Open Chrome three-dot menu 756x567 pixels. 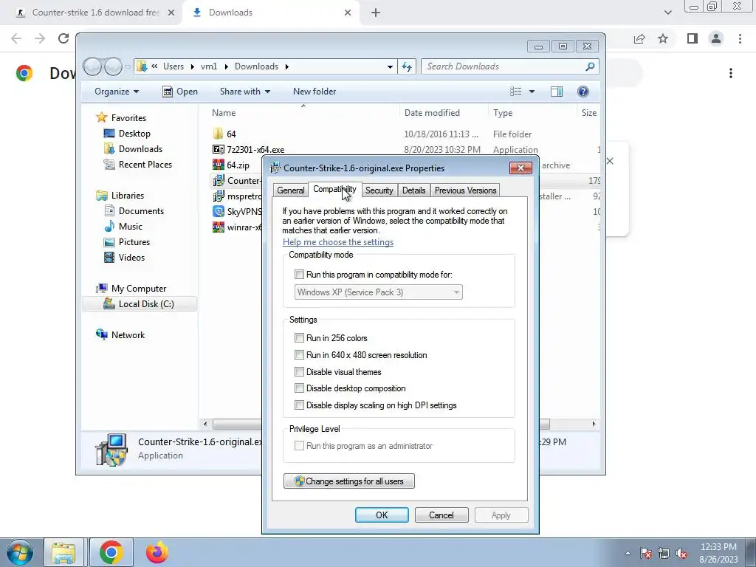[x=740, y=38]
